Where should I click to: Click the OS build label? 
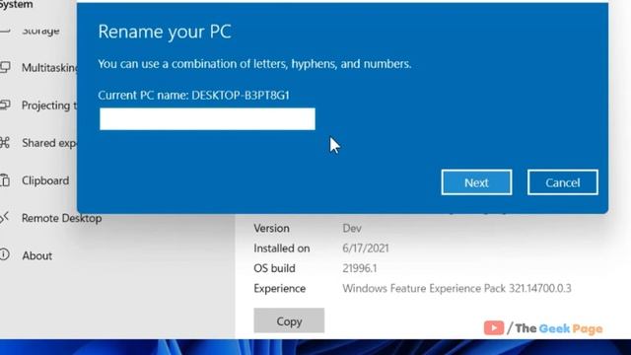pyautogui.click(x=274, y=268)
